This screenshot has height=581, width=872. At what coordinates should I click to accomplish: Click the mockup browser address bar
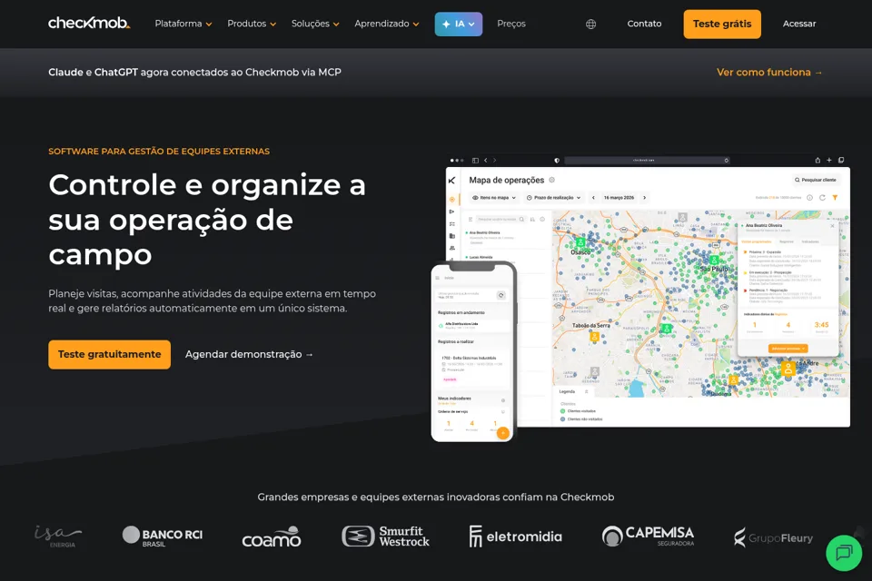(647, 160)
